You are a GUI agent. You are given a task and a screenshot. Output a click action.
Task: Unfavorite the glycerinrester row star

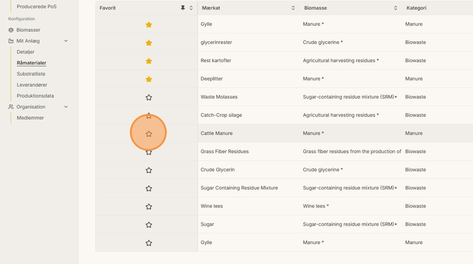[x=149, y=43]
